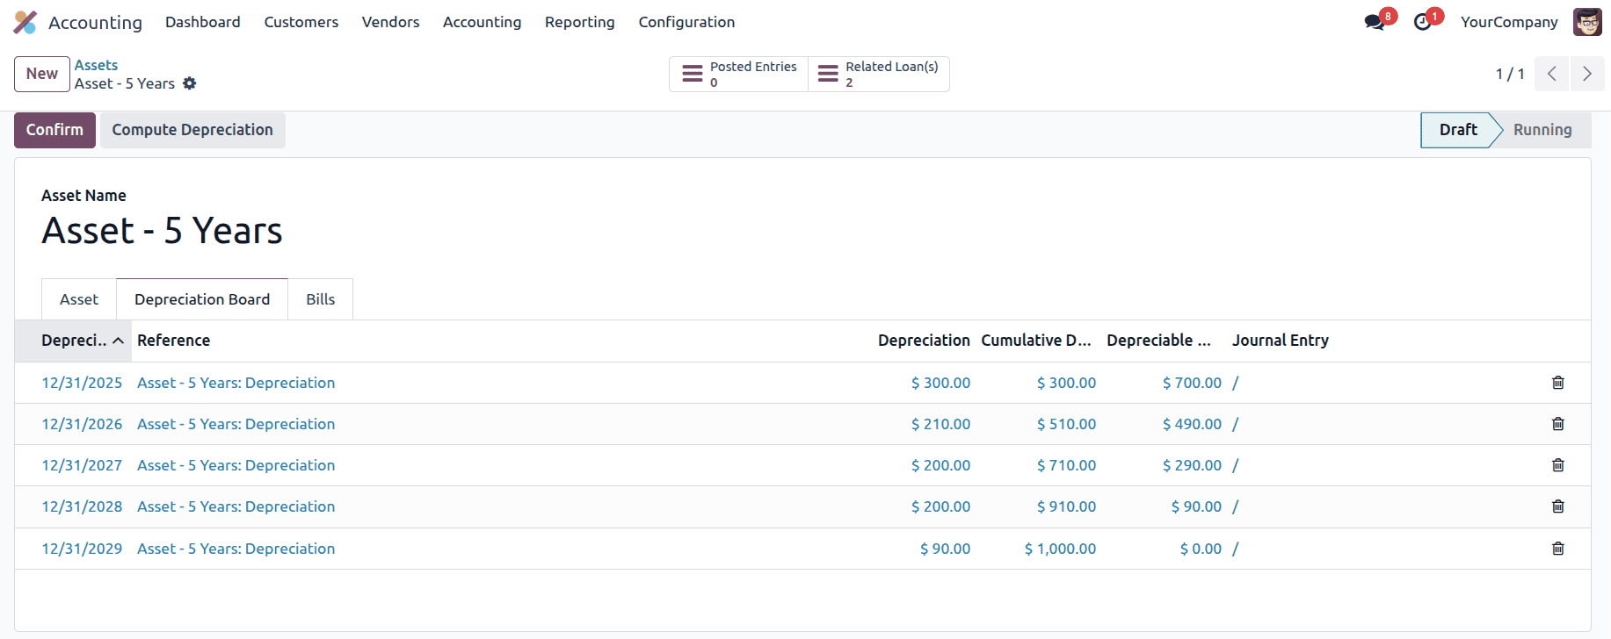The width and height of the screenshot is (1611, 639).
Task: Click the $ 490.00 depreciable value
Action: click(1192, 424)
